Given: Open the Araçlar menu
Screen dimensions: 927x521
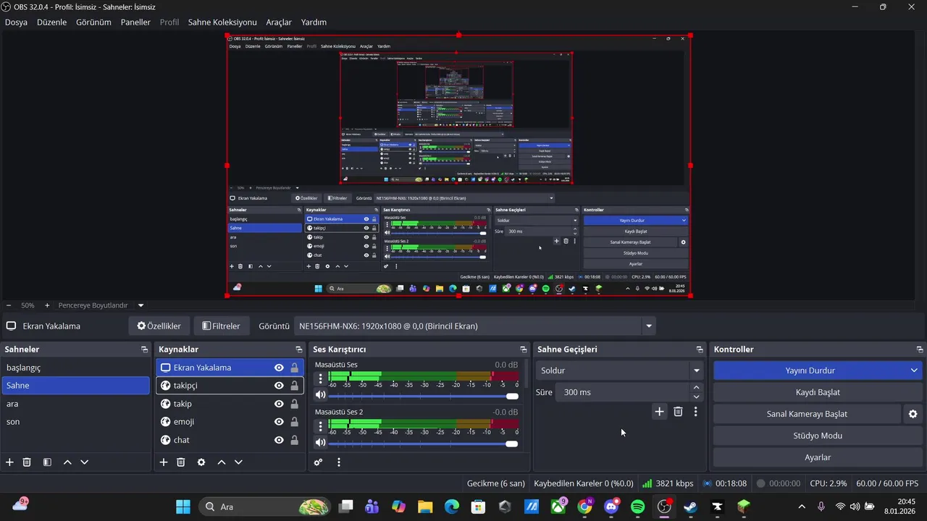Looking at the screenshot, I should (279, 22).
